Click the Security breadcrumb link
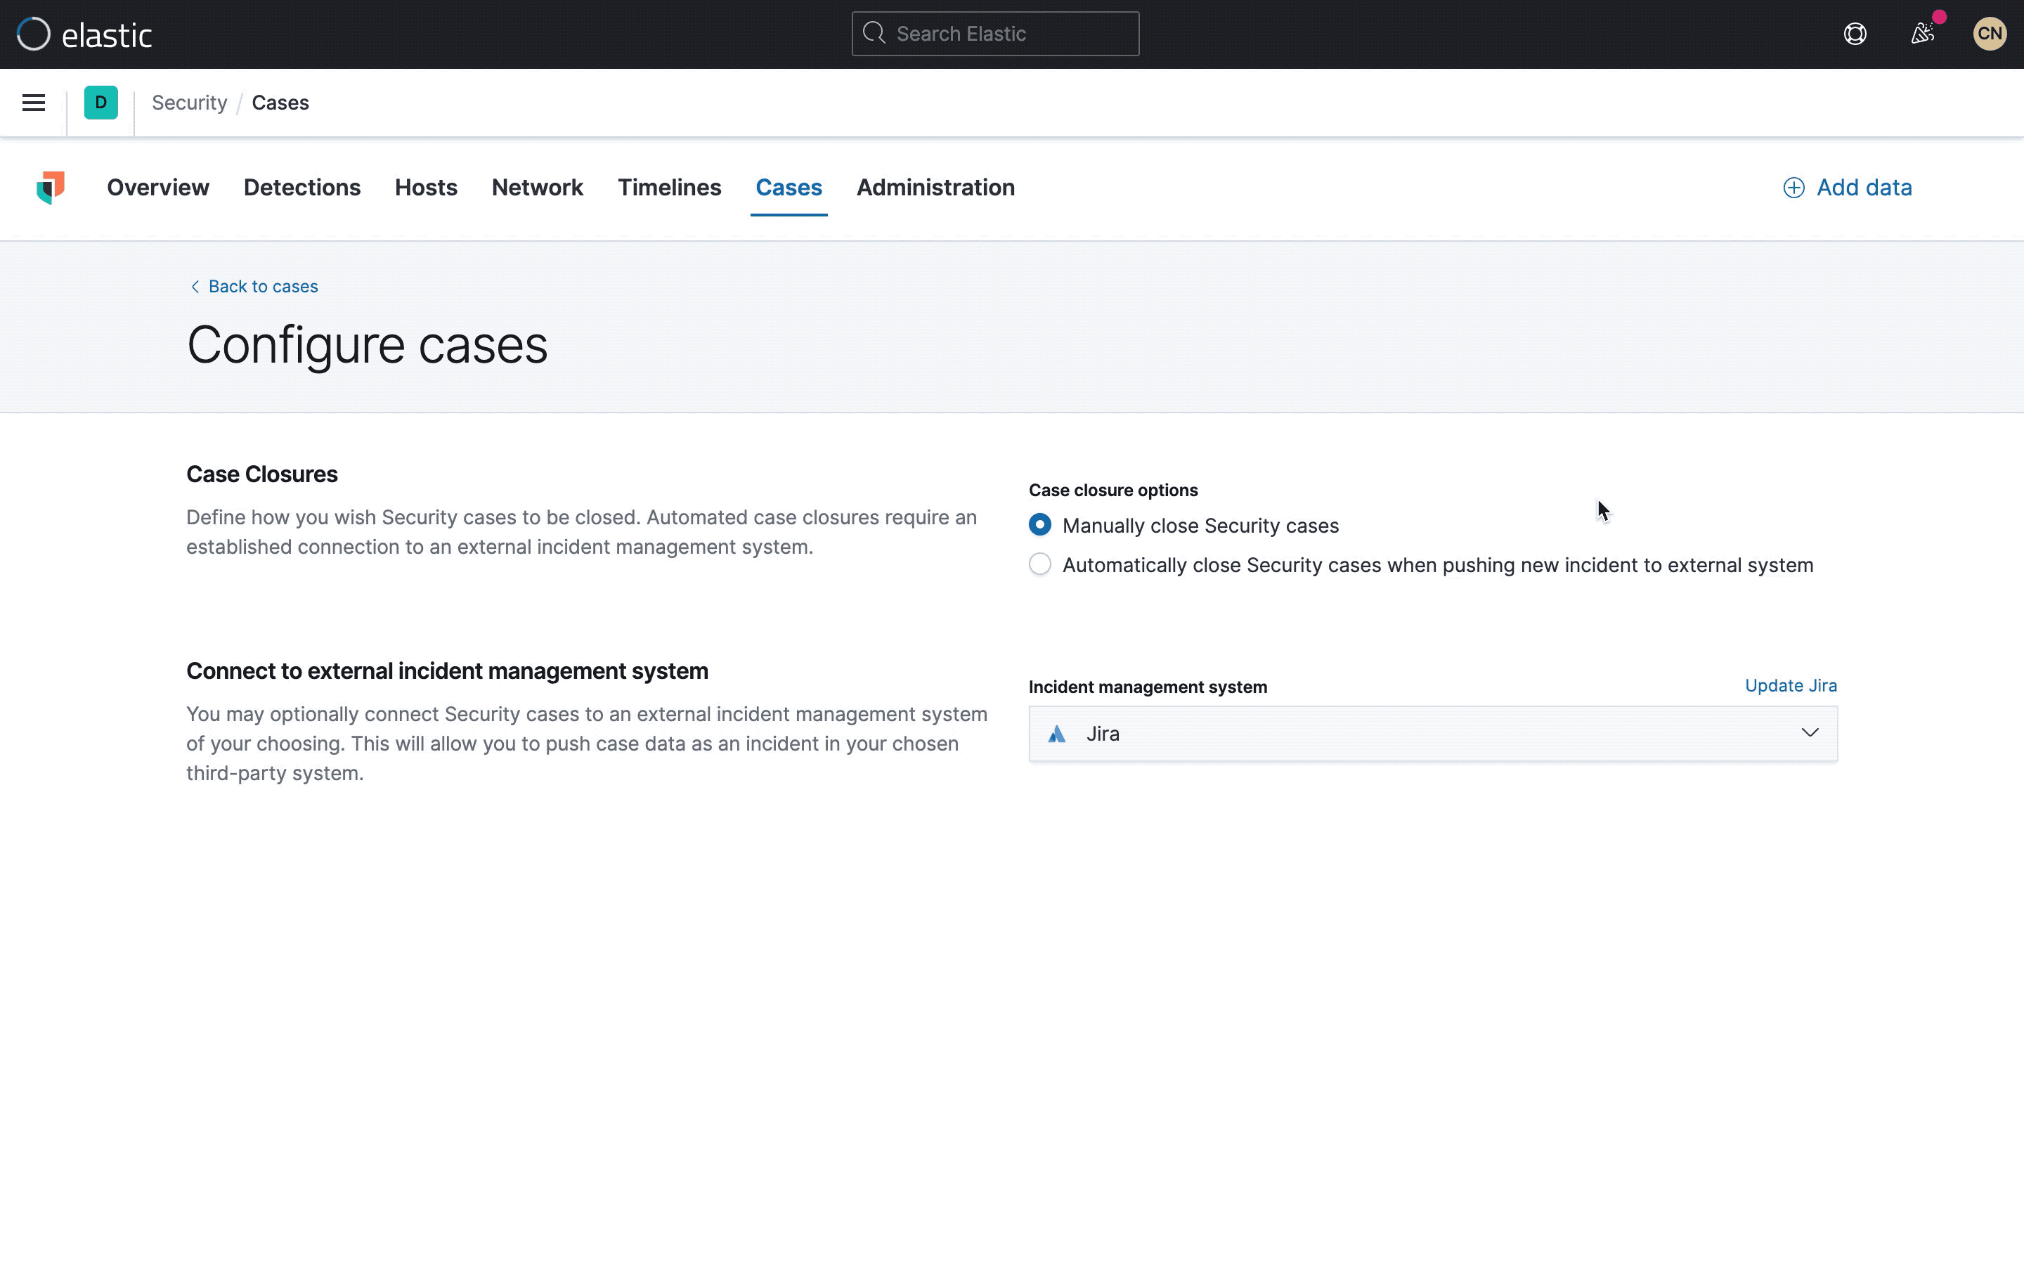The width and height of the screenshot is (2024, 1265). pyautogui.click(x=189, y=103)
